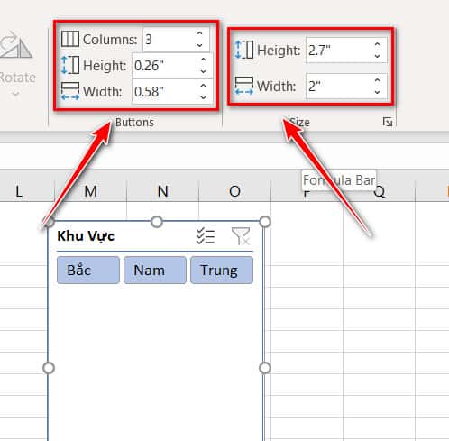Click the Buttons group Height icon
Screen dimensions: 449x441
click(x=70, y=65)
